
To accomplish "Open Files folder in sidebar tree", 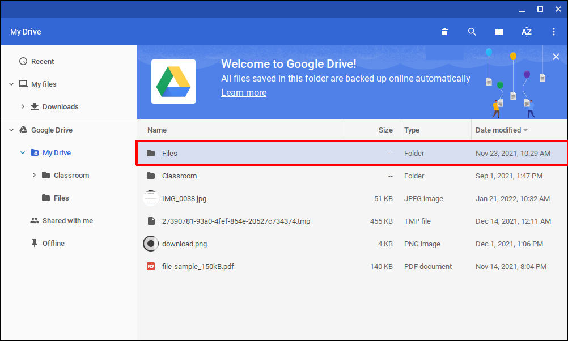I will tap(61, 198).
